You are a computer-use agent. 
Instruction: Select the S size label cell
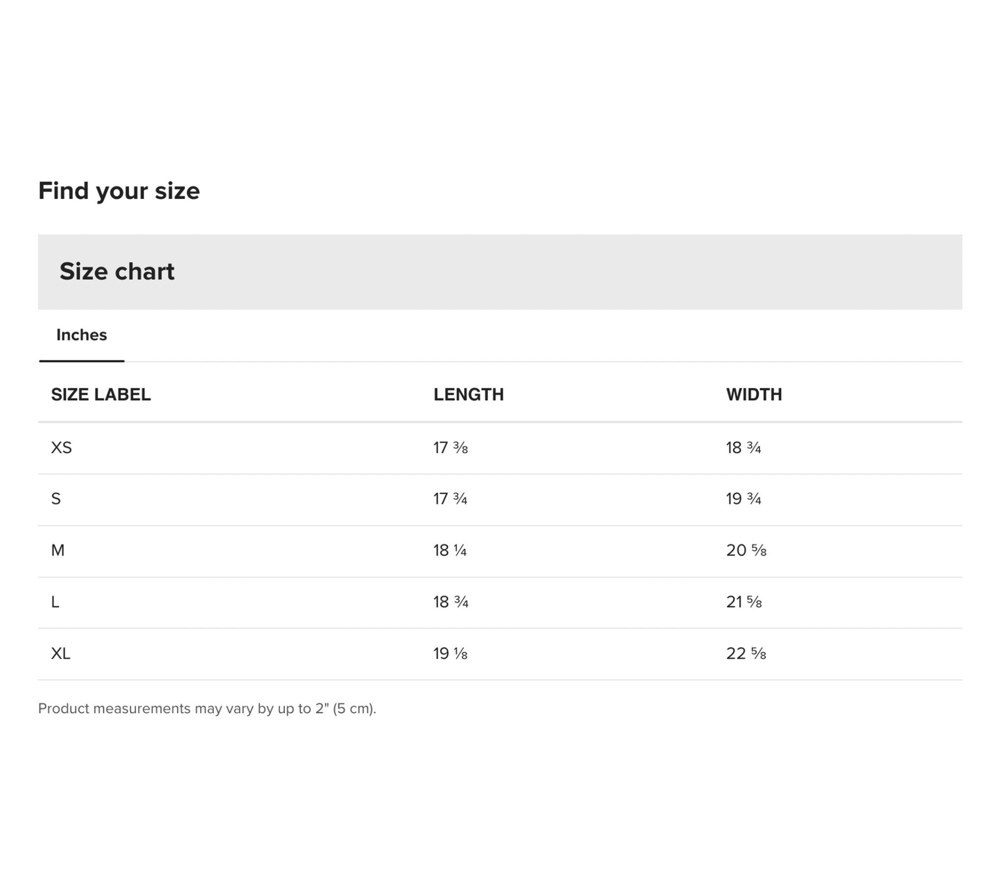click(56, 499)
